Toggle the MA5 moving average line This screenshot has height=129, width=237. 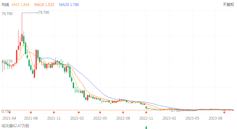tap(21, 5)
